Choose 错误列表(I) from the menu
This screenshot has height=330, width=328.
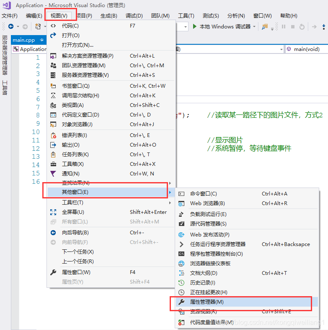tap(111, 135)
